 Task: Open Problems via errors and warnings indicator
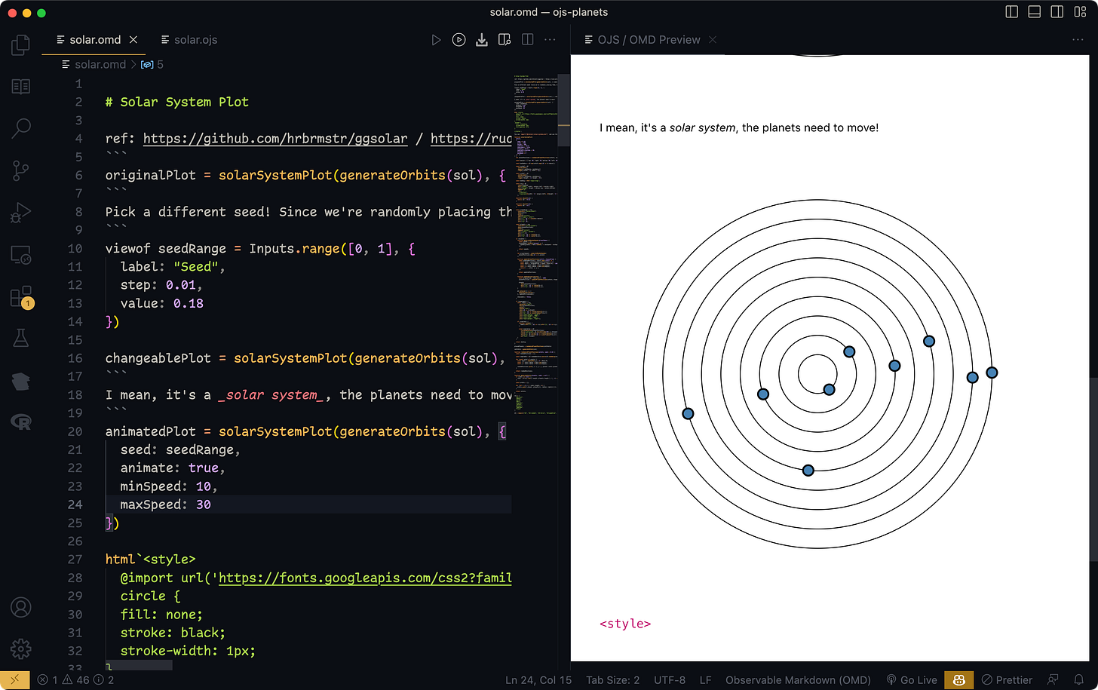(63, 680)
